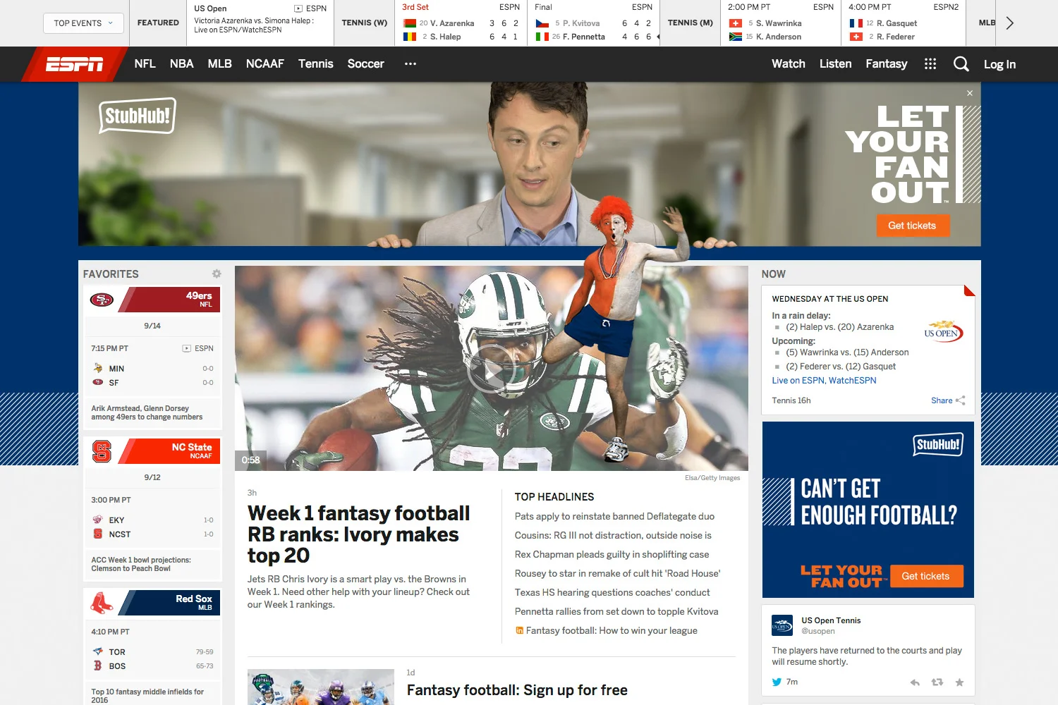
Task: Open the ESPN sites grid icon
Action: tap(930, 64)
